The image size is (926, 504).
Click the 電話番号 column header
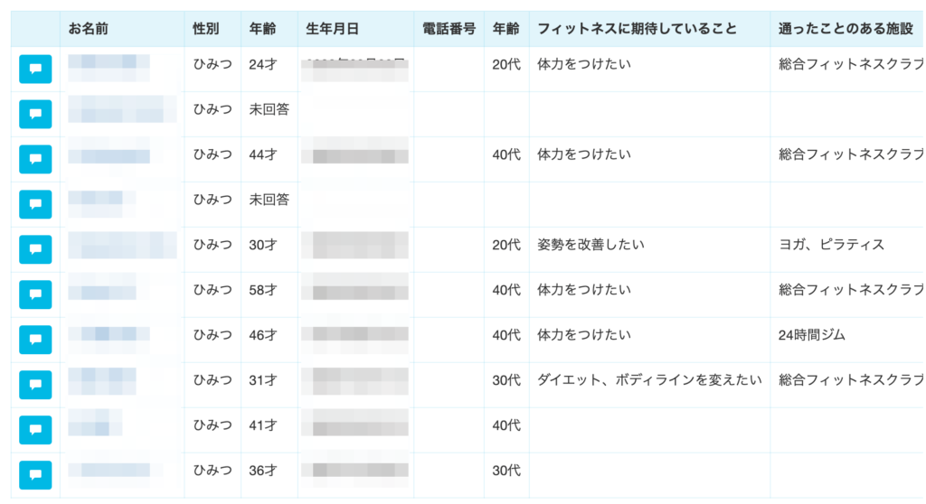(449, 28)
